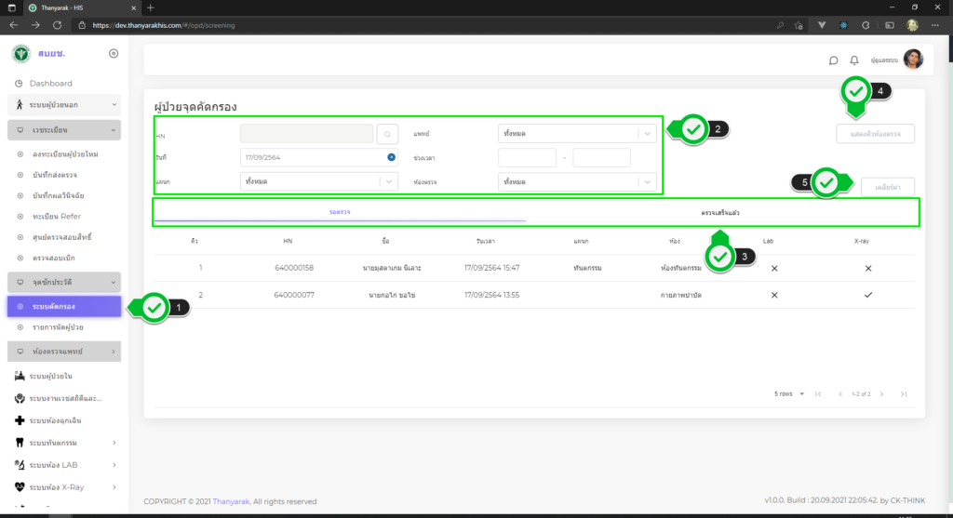Image resolution: width=953 pixels, height=518 pixels.
Task: Click the แสดงคิวห้องตรวจ button
Action: pyautogui.click(x=875, y=134)
